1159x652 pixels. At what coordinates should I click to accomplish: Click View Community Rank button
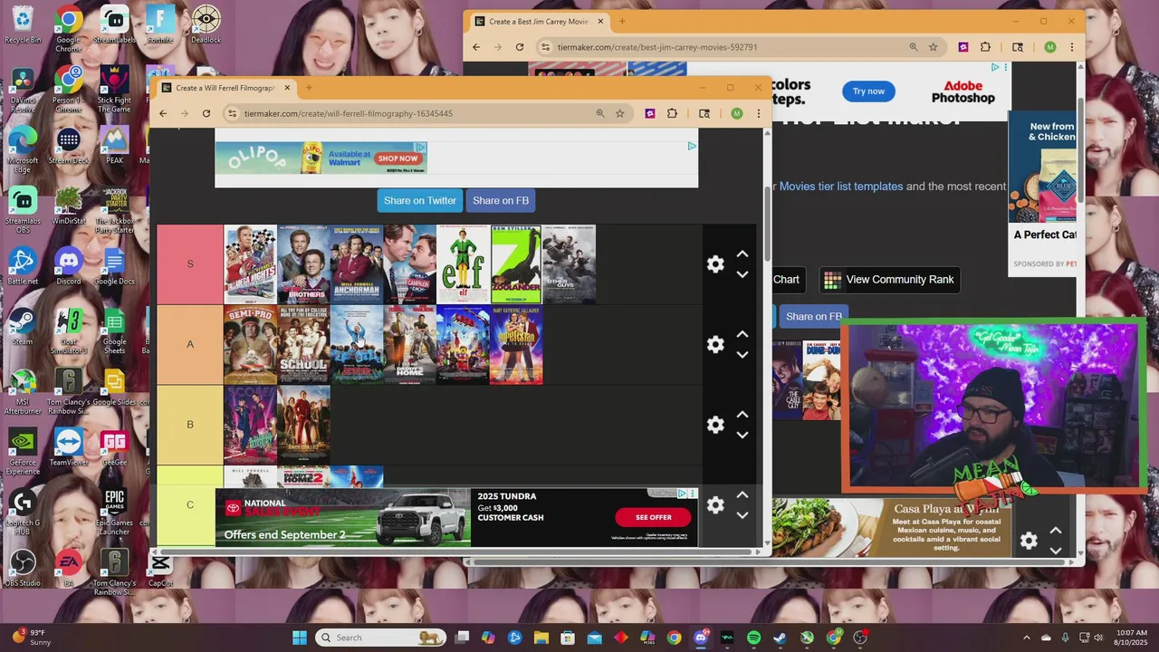coord(890,280)
